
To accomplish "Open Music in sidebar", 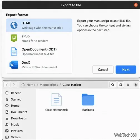I will (x=19, y=124).
